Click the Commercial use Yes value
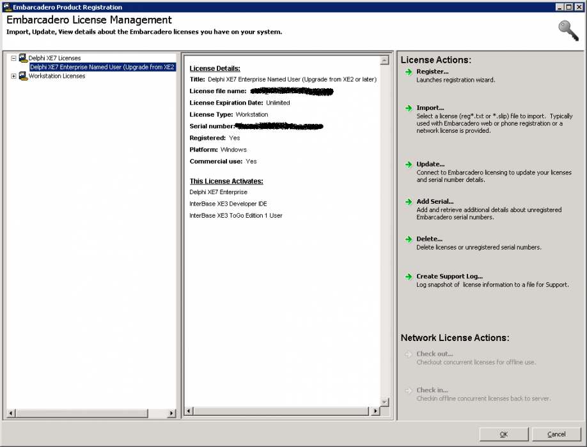Image resolution: width=587 pixels, height=447 pixels. [x=251, y=162]
